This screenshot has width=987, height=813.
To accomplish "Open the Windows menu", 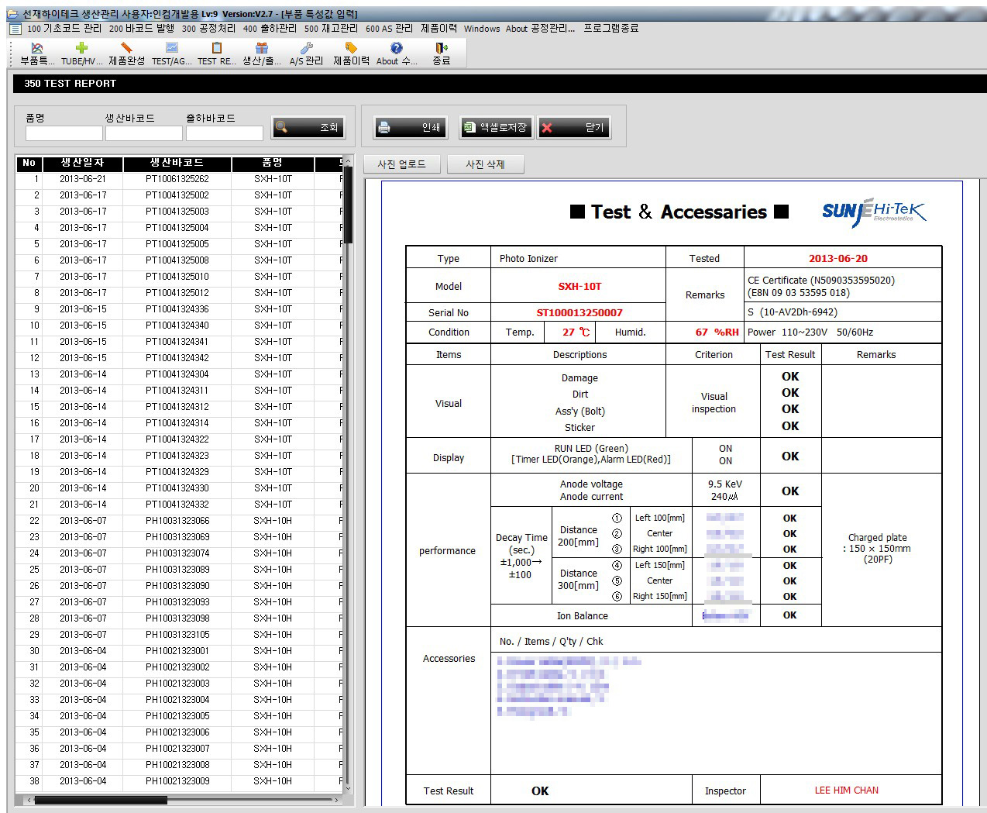I will click(482, 29).
